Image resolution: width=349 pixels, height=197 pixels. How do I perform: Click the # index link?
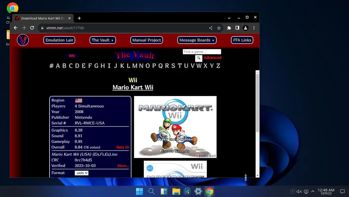52,66
